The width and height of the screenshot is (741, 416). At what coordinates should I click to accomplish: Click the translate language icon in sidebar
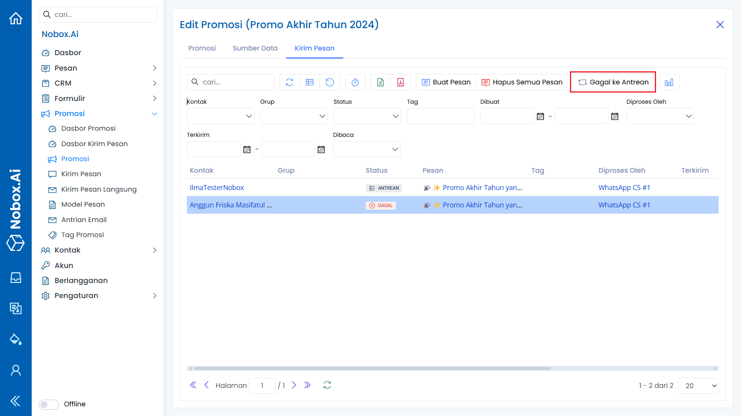click(16, 308)
